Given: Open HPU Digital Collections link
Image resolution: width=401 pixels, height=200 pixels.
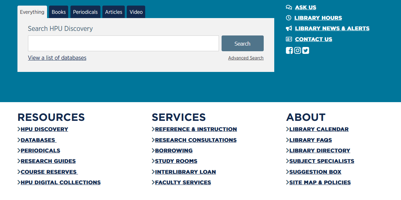Looking at the screenshot, I should pos(61,182).
